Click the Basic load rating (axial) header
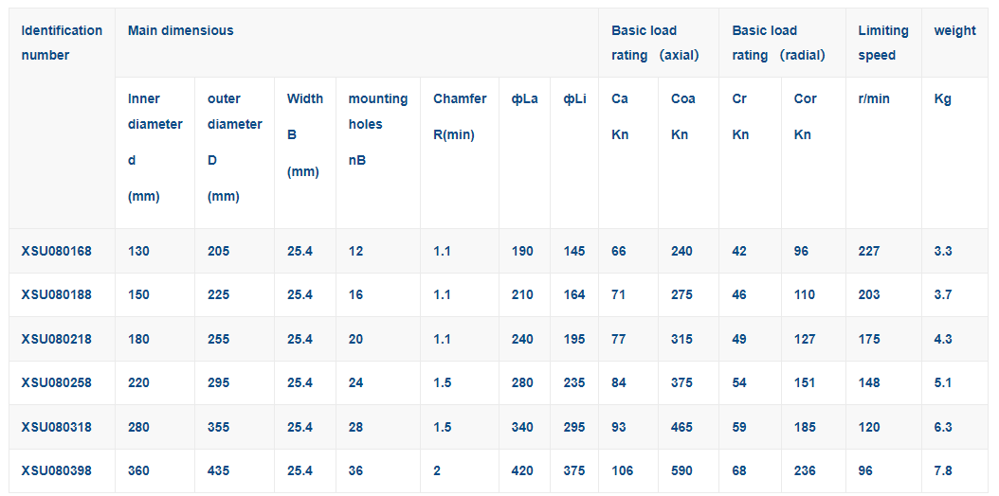The image size is (999, 496). [655, 43]
